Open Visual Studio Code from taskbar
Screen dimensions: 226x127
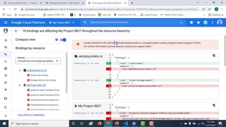tap(125, 123)
